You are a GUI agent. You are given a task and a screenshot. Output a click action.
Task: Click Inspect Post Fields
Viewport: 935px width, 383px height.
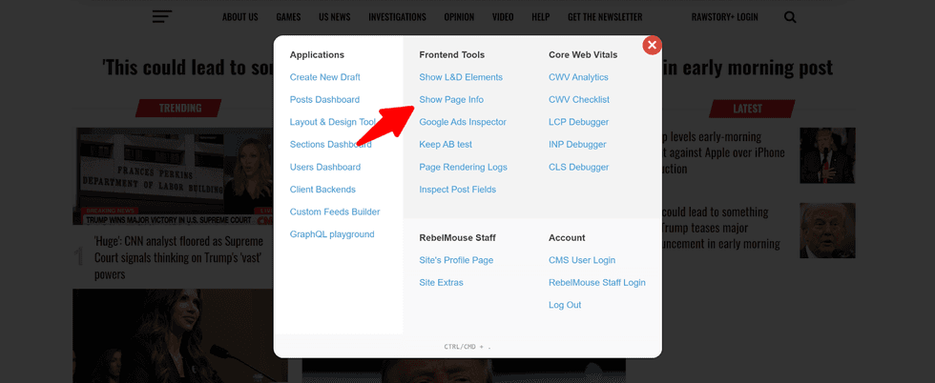coord(457,190)
